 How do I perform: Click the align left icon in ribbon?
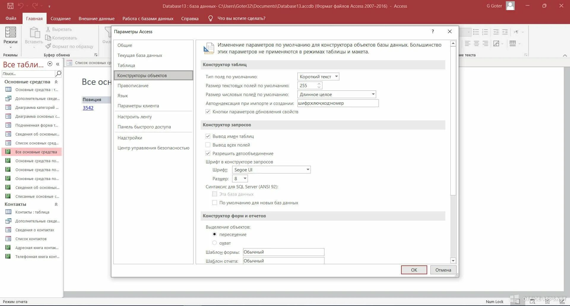(468, 44)
